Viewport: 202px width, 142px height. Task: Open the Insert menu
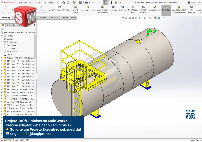point(37,3)
